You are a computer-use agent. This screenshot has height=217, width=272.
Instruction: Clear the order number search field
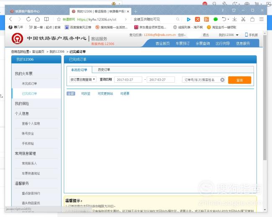click(222, 80)
